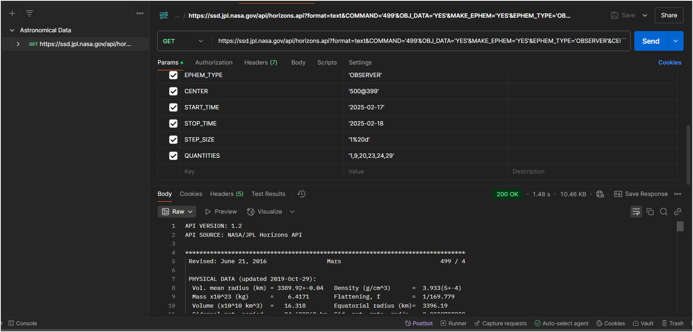The image size is (693, 332).
Task: Open the Console panel
Action: point(23,323)
